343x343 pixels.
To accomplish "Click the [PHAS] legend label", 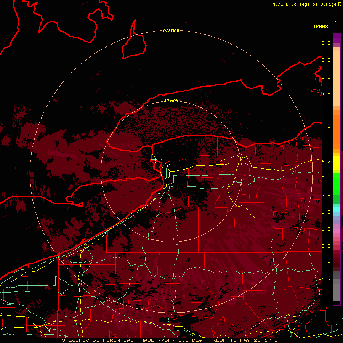I will point(322,27).
